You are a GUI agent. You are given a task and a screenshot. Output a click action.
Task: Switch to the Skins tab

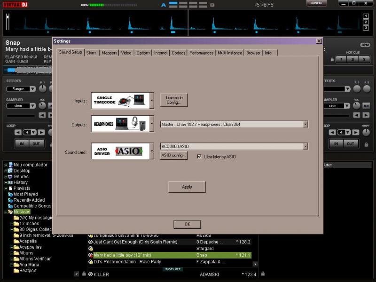91,53
